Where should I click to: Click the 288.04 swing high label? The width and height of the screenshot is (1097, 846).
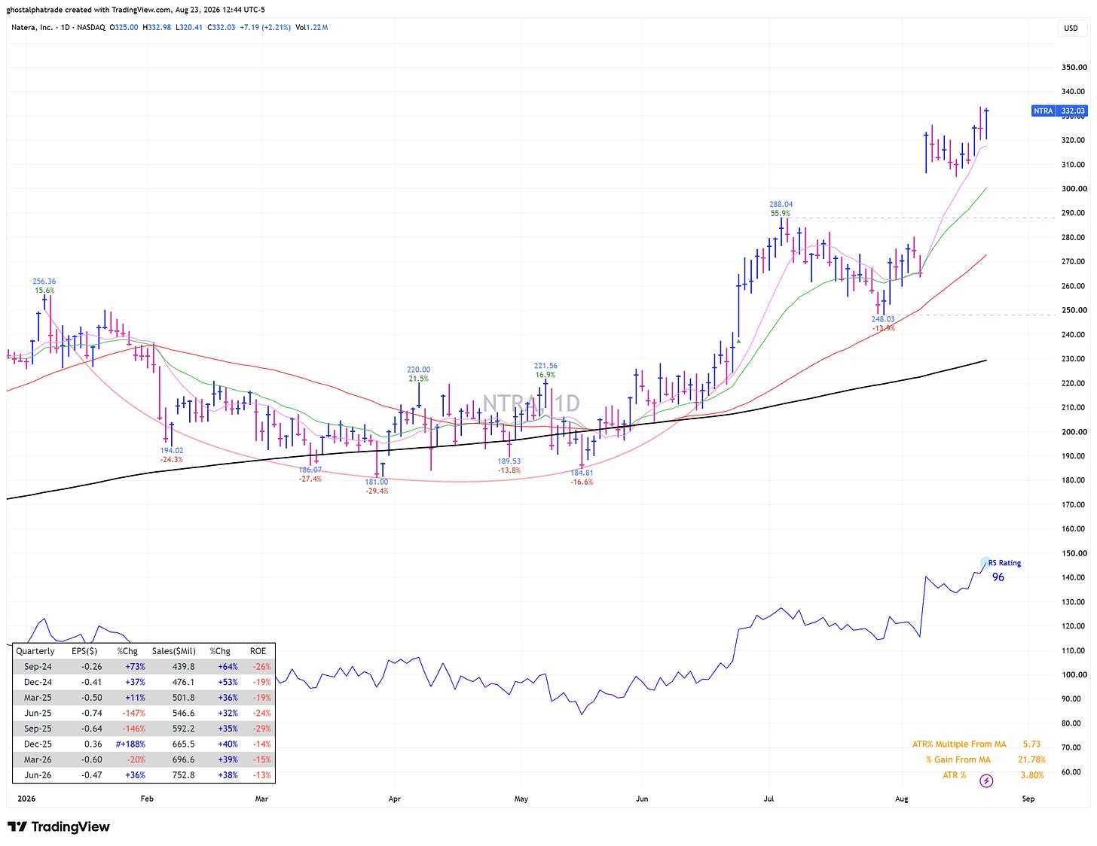[781, 204]
